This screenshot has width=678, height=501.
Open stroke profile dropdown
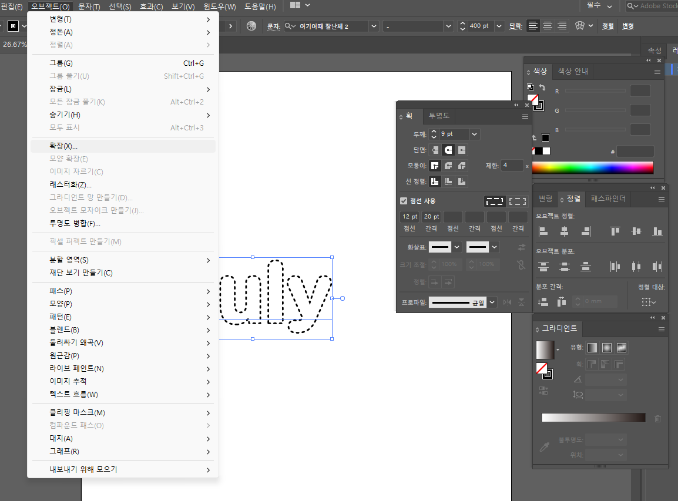pos(492,302)
